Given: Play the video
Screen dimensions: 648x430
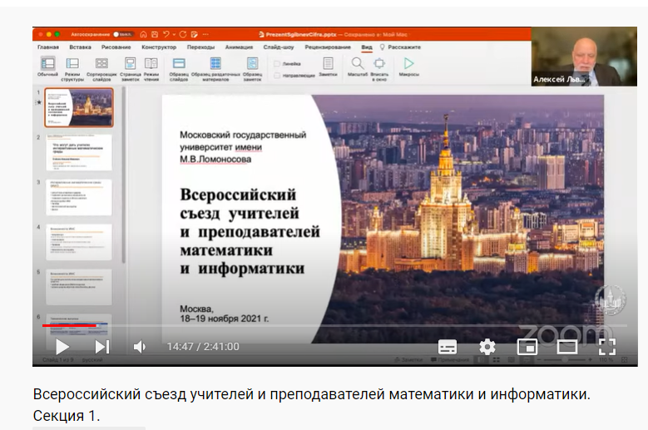Looking at the screenshot, I should pyautogui.click(x=62, y=347).
